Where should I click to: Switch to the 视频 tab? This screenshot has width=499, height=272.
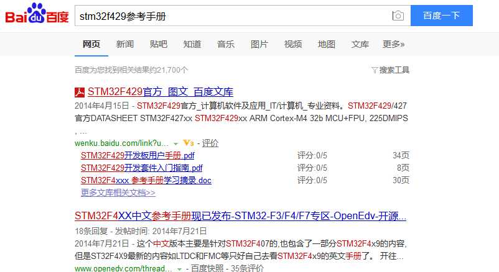[293, 44]
